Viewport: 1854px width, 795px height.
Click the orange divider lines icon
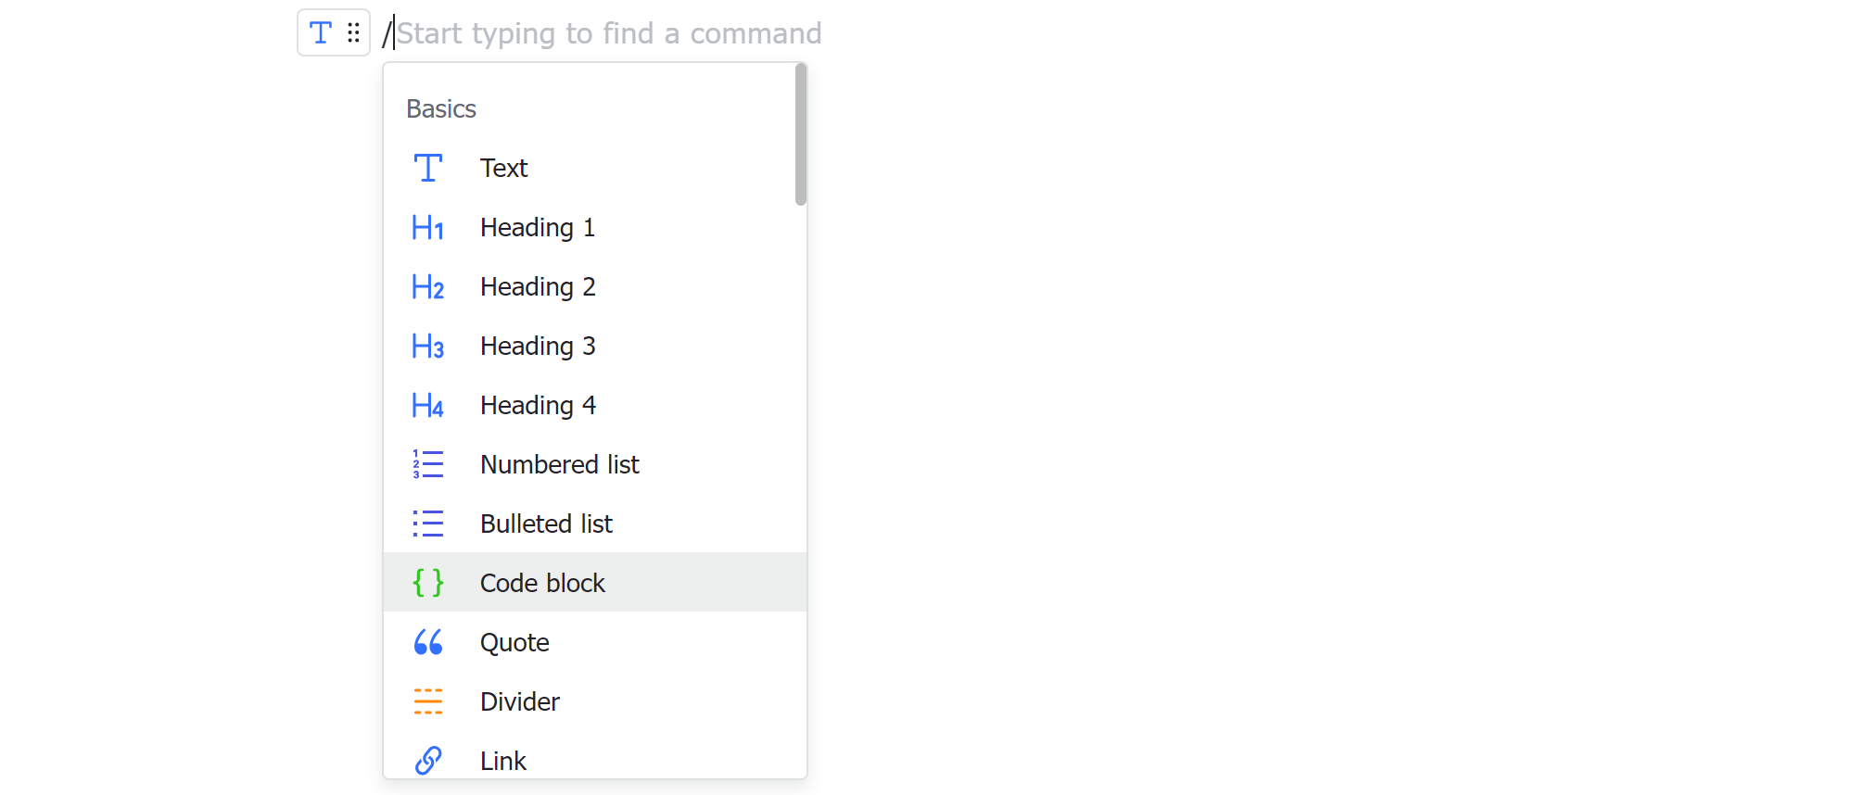click(x=427, y=701)
